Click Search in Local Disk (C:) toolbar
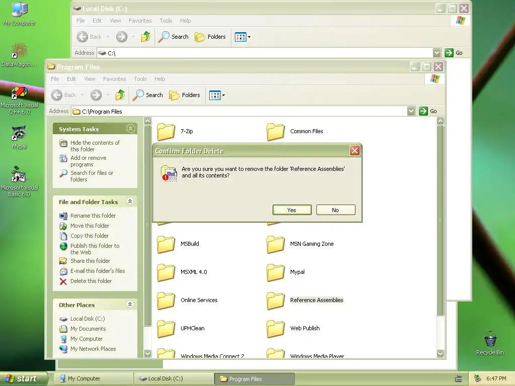 [x=173, y=37]
